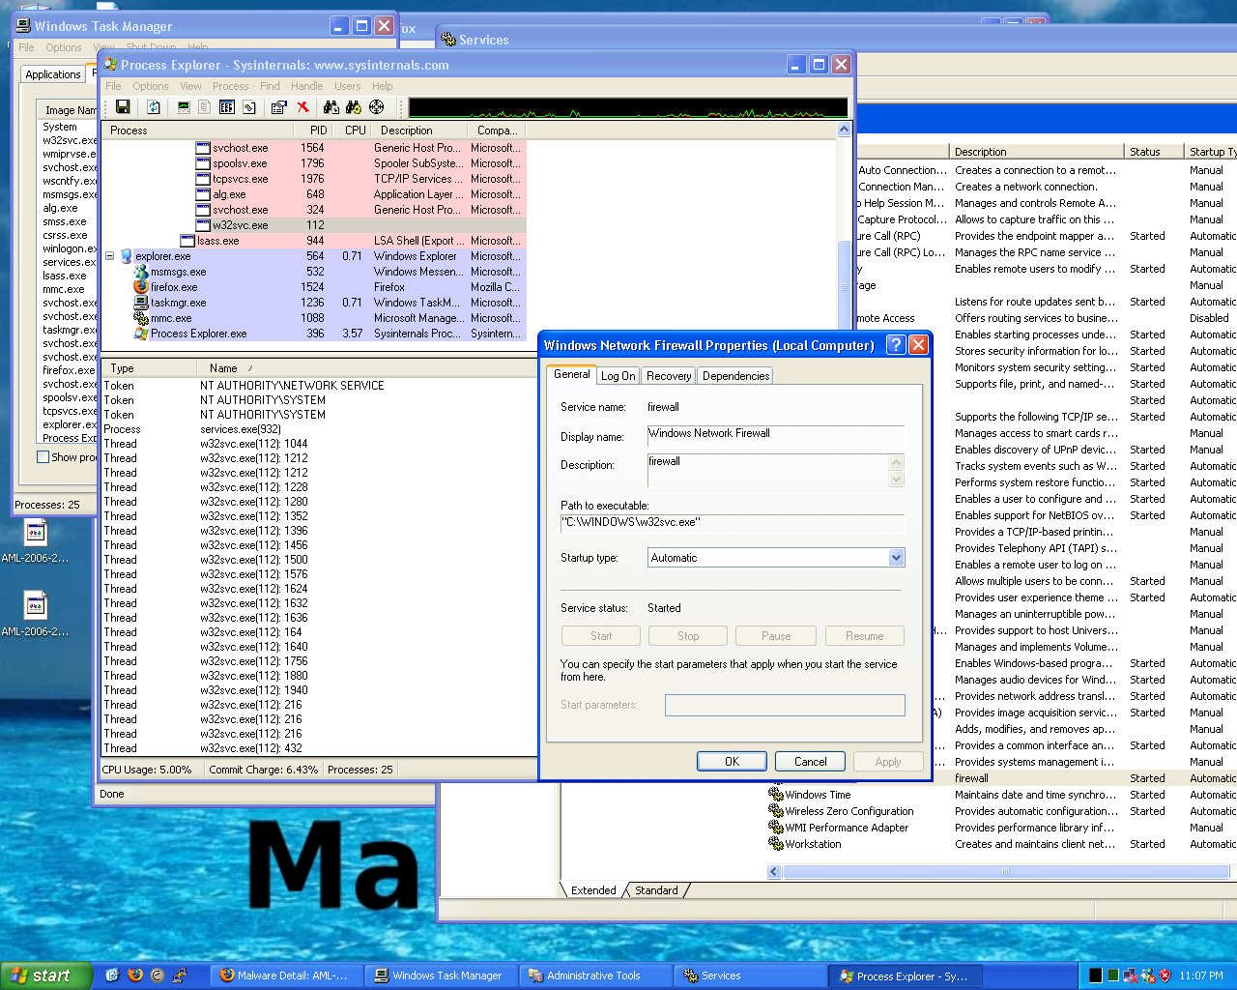The image size is (1237, 990).
Task: Click the black CPU graph tray icon
Action: pyautogui.click(x=1096, y=975)
